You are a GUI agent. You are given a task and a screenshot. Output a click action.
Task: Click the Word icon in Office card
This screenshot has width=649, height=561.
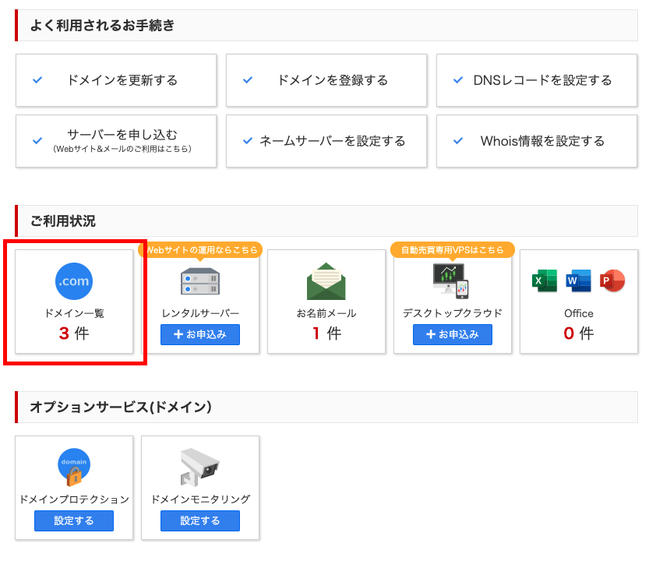579,280
